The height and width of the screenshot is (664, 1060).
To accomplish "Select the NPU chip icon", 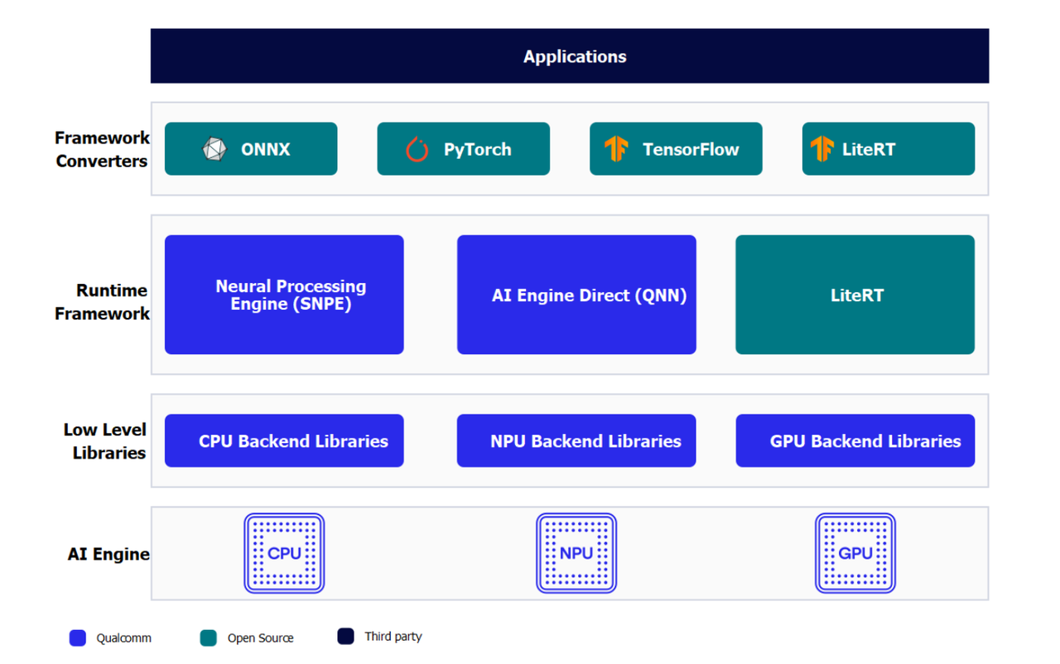I will 576,553.
